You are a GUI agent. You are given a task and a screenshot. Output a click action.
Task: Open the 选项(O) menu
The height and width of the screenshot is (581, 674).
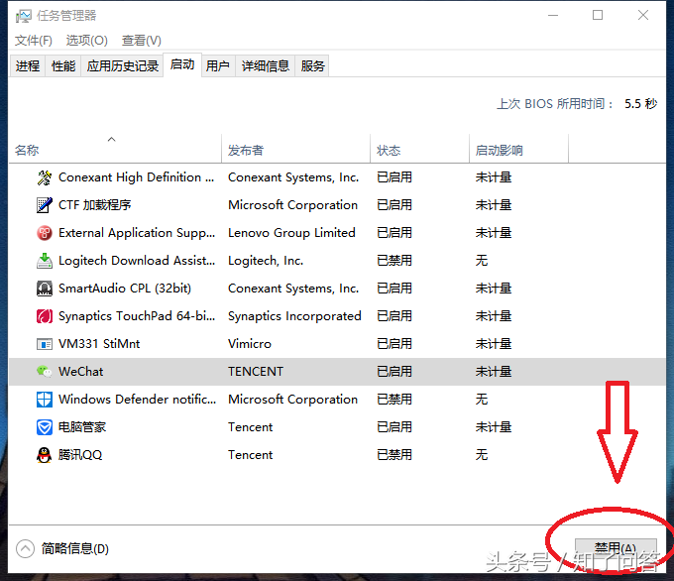coord(87,41)
